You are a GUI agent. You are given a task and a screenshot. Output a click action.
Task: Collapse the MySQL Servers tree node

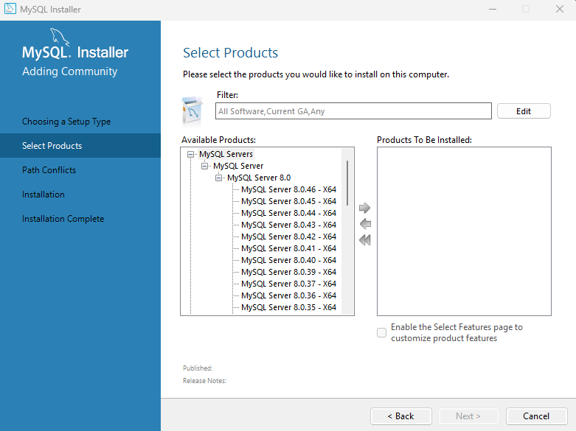[190, 154]
